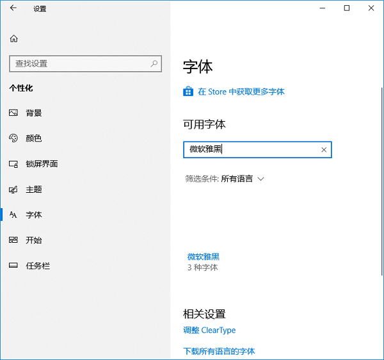Open the 微软雅黑 font result
Viewport: 384px width, 360px height.
[x=204, y=257]
